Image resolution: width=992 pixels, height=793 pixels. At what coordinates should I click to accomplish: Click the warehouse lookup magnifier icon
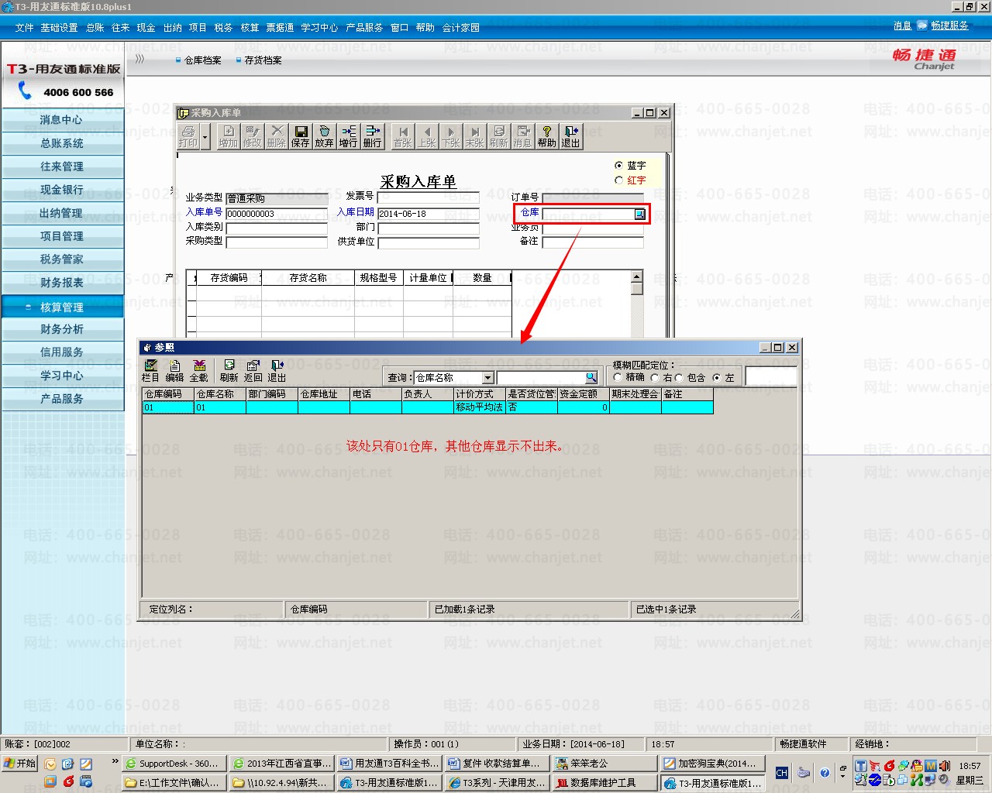click(x=639, y=214)
